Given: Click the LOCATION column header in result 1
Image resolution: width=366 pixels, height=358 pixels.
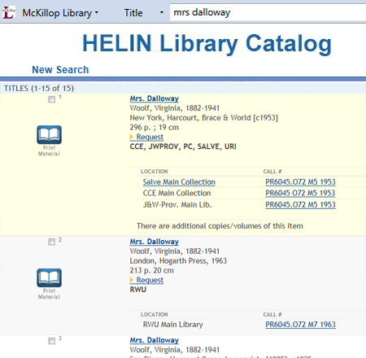Looking at the screenshot, I should point(155,172).
